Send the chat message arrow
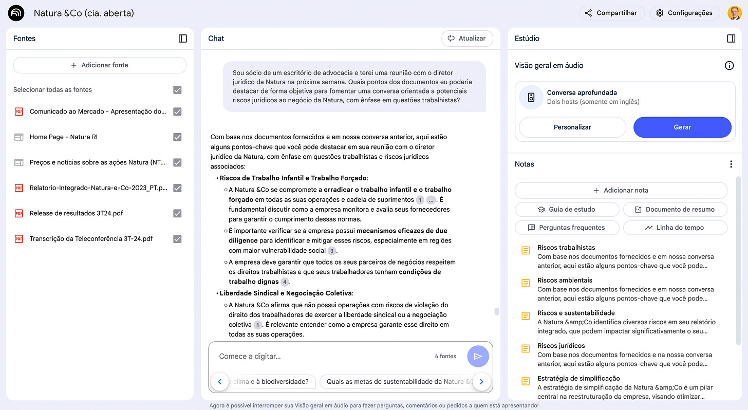This screenshot has width=748, height=410. (478, 356)
